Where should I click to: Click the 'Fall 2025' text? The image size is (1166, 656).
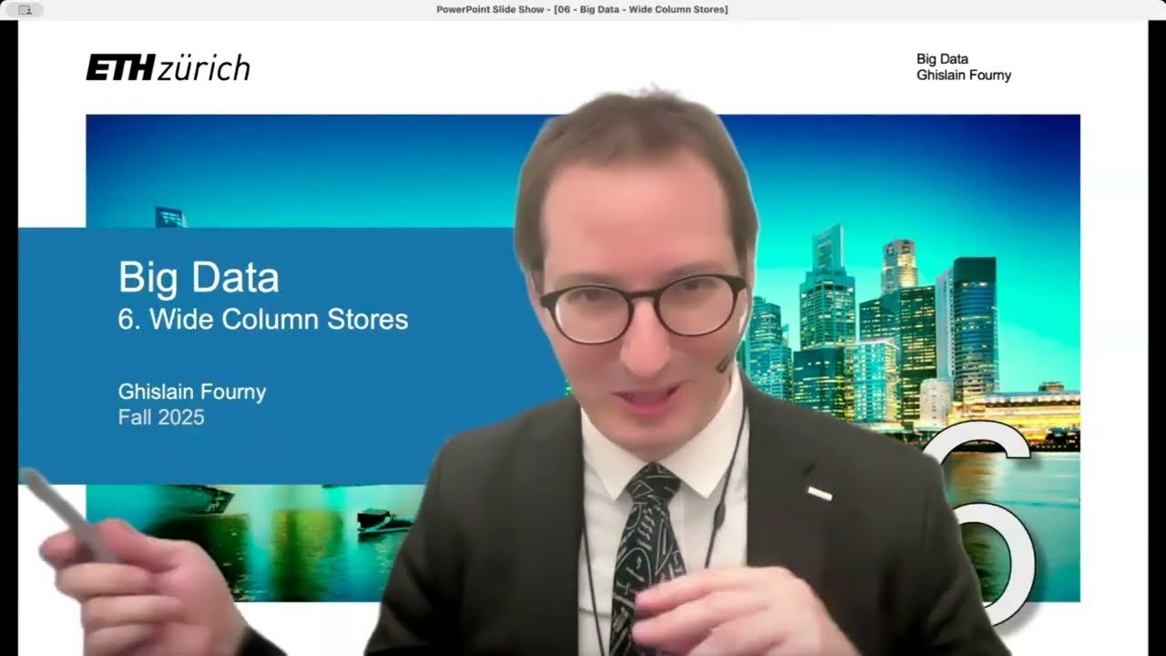pyautogui.click(x=161, y=418)
